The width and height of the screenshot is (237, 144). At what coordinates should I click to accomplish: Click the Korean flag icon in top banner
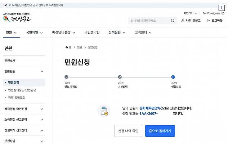coord(5,5)
